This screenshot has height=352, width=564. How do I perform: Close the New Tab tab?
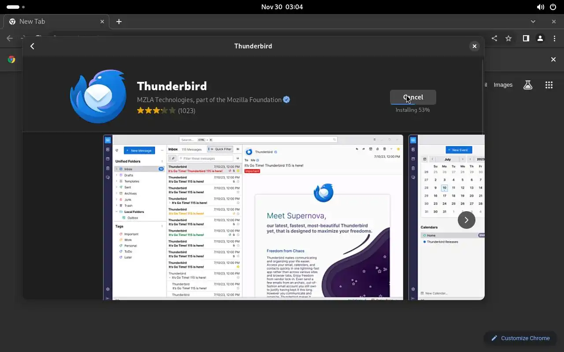[102, 22]
